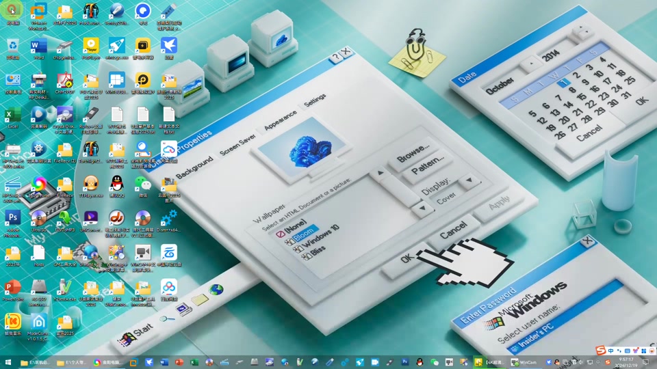The width and height of the screenshot is (657, 369).
Task: Select the hosts file on desktop
Action: [x=38, y=256]
